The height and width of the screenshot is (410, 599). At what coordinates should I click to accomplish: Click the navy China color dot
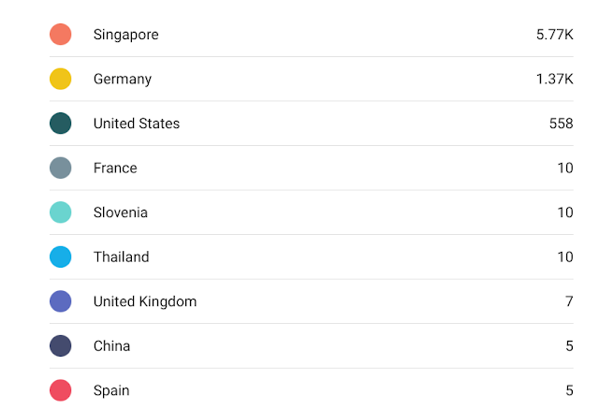pos(60,345)
